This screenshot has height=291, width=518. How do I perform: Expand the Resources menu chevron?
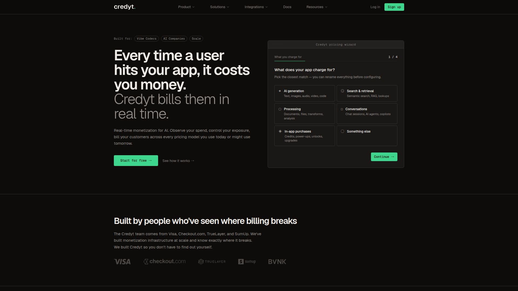click(x=326, y=7)
